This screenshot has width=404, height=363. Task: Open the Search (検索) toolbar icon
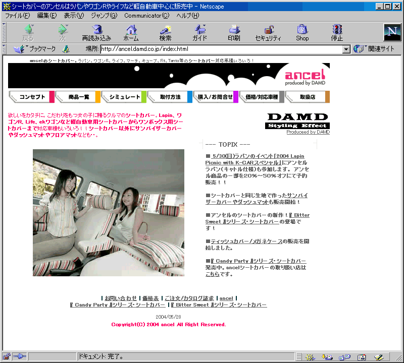coord(165,33)
